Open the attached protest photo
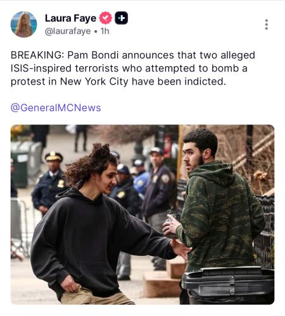 point(142,214)
